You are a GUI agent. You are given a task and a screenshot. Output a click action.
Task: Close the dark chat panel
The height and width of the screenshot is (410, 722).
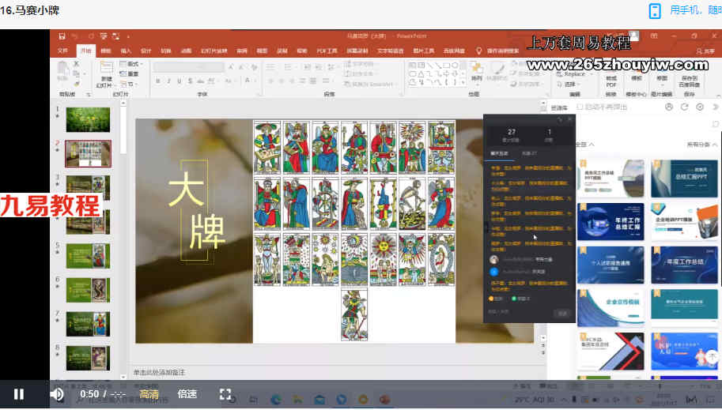pyautogui.click(x=570, y=119)
